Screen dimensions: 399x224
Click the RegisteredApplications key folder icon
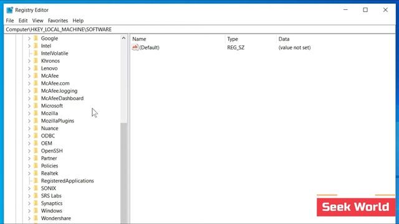tap(36, 180)
